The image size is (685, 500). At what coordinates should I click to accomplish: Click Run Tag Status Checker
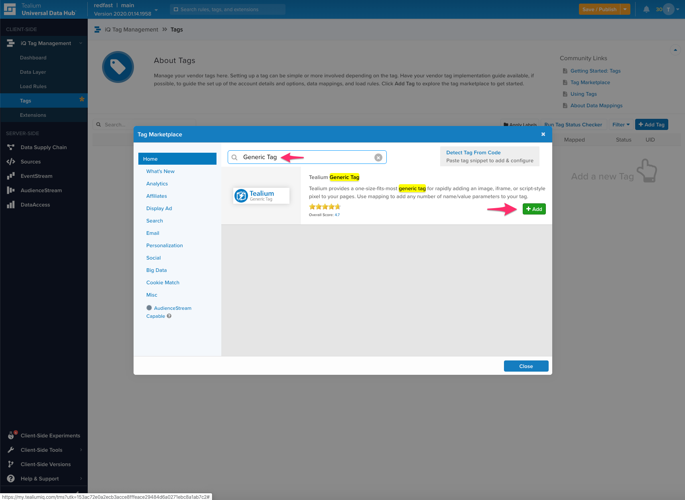point(573,124)
